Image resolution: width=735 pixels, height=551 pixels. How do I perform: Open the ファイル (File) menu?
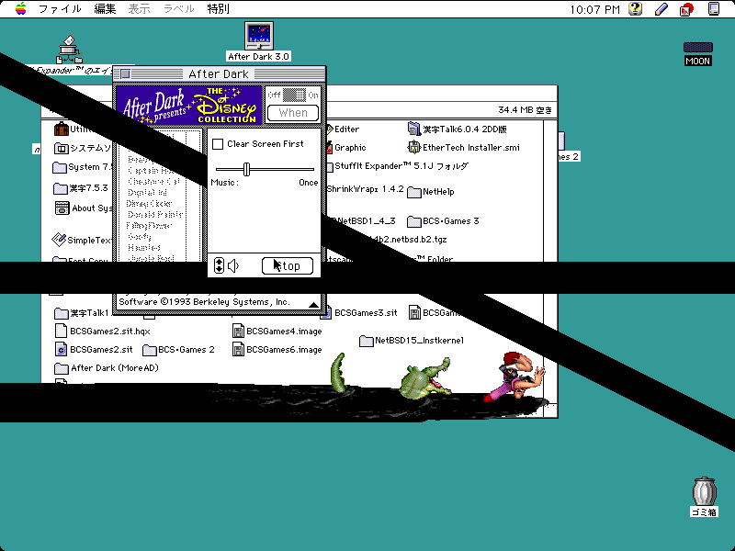pyautogui.click(x=60, y=9)
